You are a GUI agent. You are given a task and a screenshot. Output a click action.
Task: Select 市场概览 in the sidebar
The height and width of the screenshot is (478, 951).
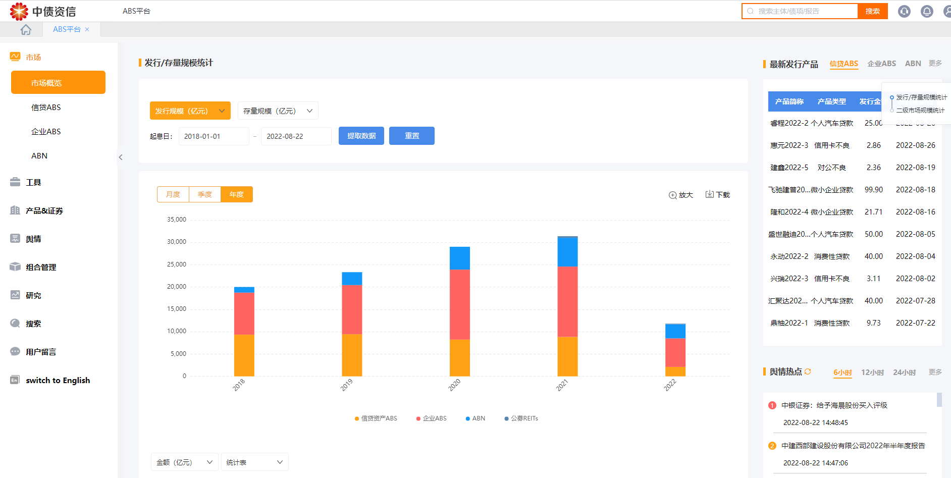(58, 82)
